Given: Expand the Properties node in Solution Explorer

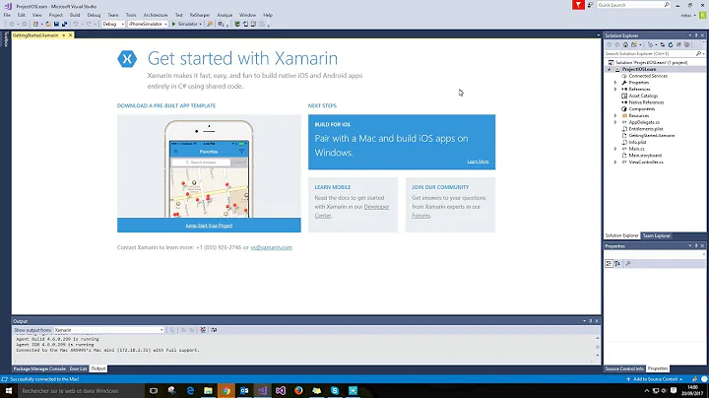Looking at the screenshot, I should coord(615,83).
